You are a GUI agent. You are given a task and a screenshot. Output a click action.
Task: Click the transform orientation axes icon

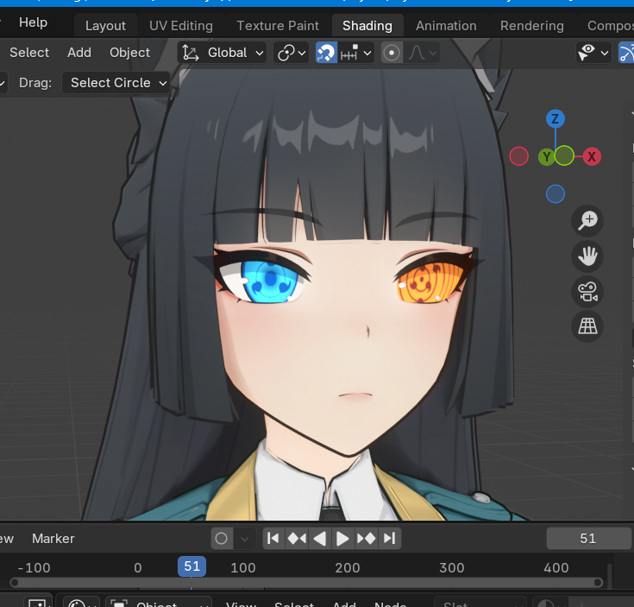point(190,53)
